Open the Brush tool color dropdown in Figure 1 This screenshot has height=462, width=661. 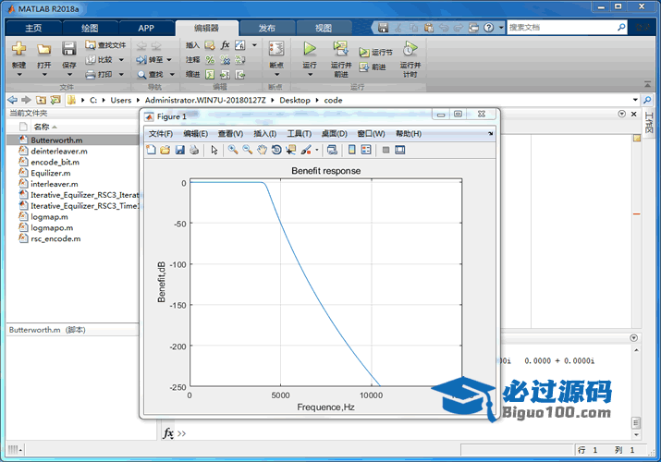316,150
